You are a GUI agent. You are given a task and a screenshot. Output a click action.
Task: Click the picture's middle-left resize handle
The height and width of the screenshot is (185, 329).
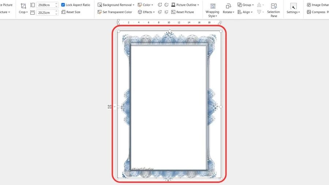pos(119,107)
